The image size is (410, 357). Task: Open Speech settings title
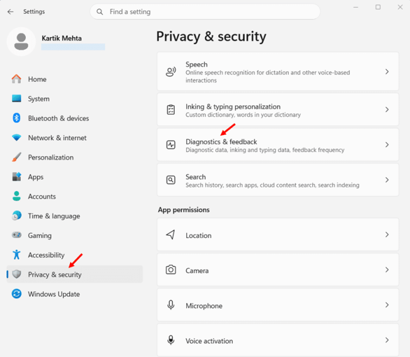point(197,64)
